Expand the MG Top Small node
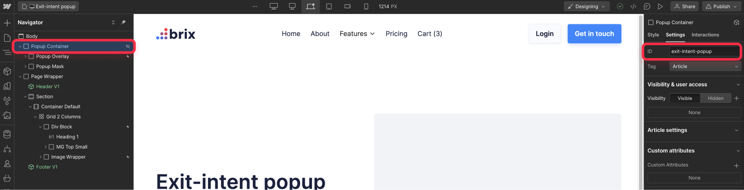 (45, 147)
